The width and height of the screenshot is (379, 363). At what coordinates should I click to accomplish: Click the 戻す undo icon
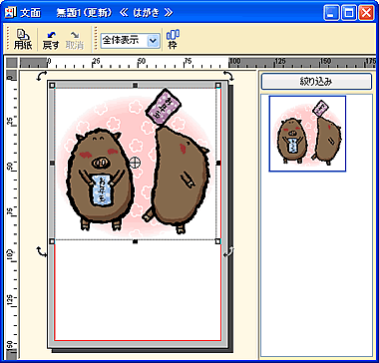click(x=51, y=40)
